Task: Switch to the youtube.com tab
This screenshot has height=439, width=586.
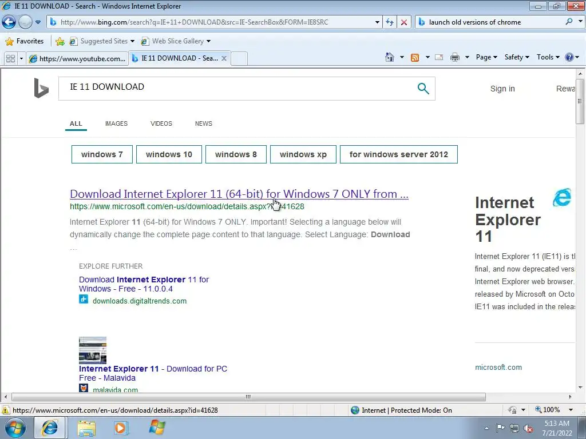Action: (x=77, y=59)
